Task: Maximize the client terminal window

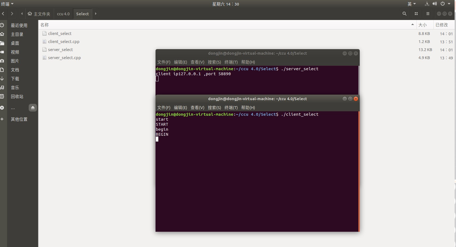Action: tap(350, 99)
